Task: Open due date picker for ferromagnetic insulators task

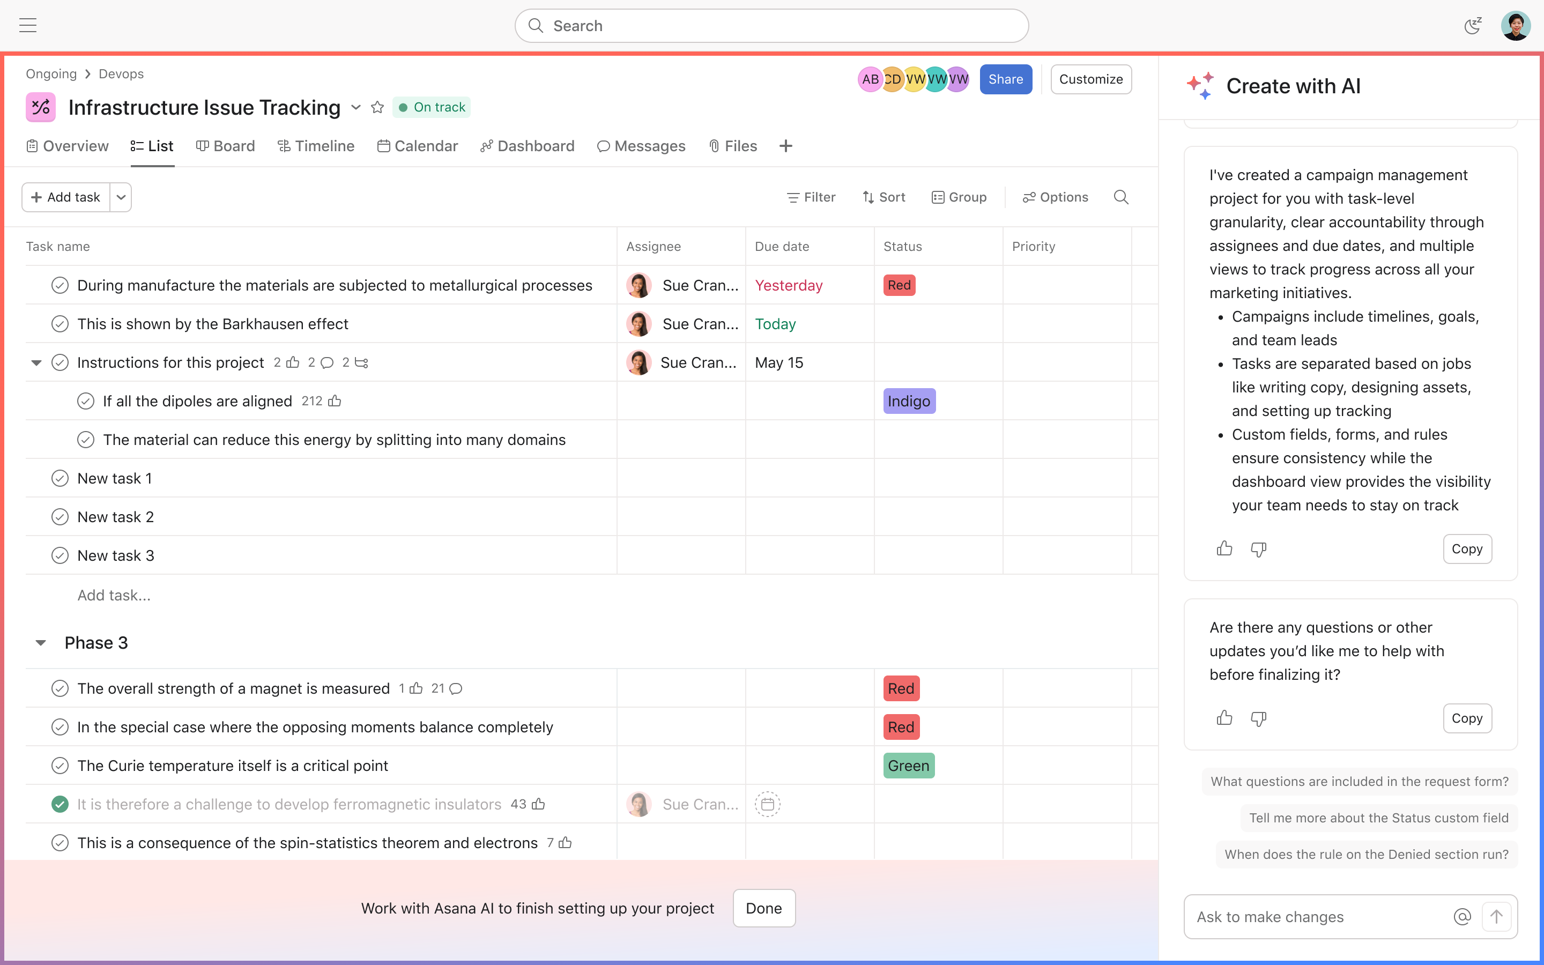Action: click(x=767, y=804)
